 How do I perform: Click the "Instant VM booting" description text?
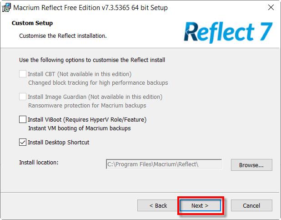click(79, 128)
